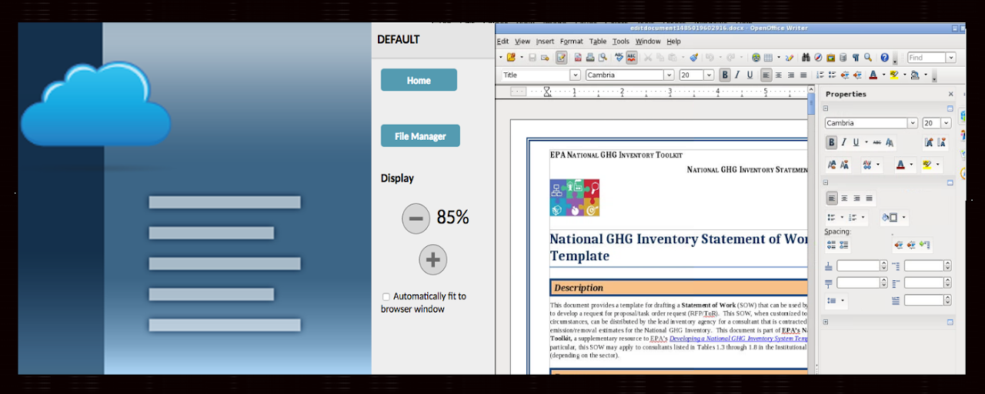Apply Font Color in Properties sidebar
Image resolution: width=985 pixels, height=394 pixels.
[900, 165]
